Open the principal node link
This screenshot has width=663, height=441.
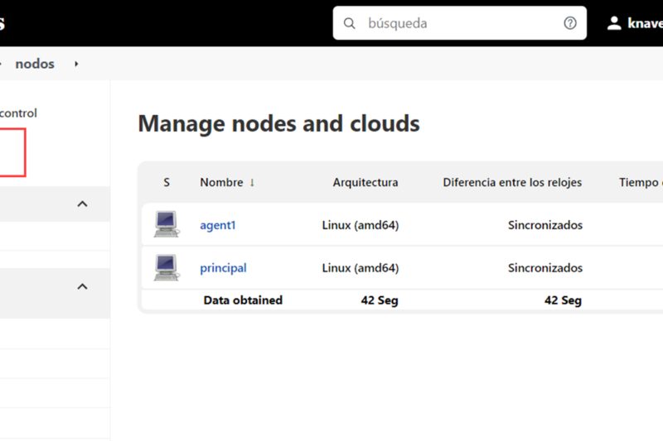tap(223, 268)
